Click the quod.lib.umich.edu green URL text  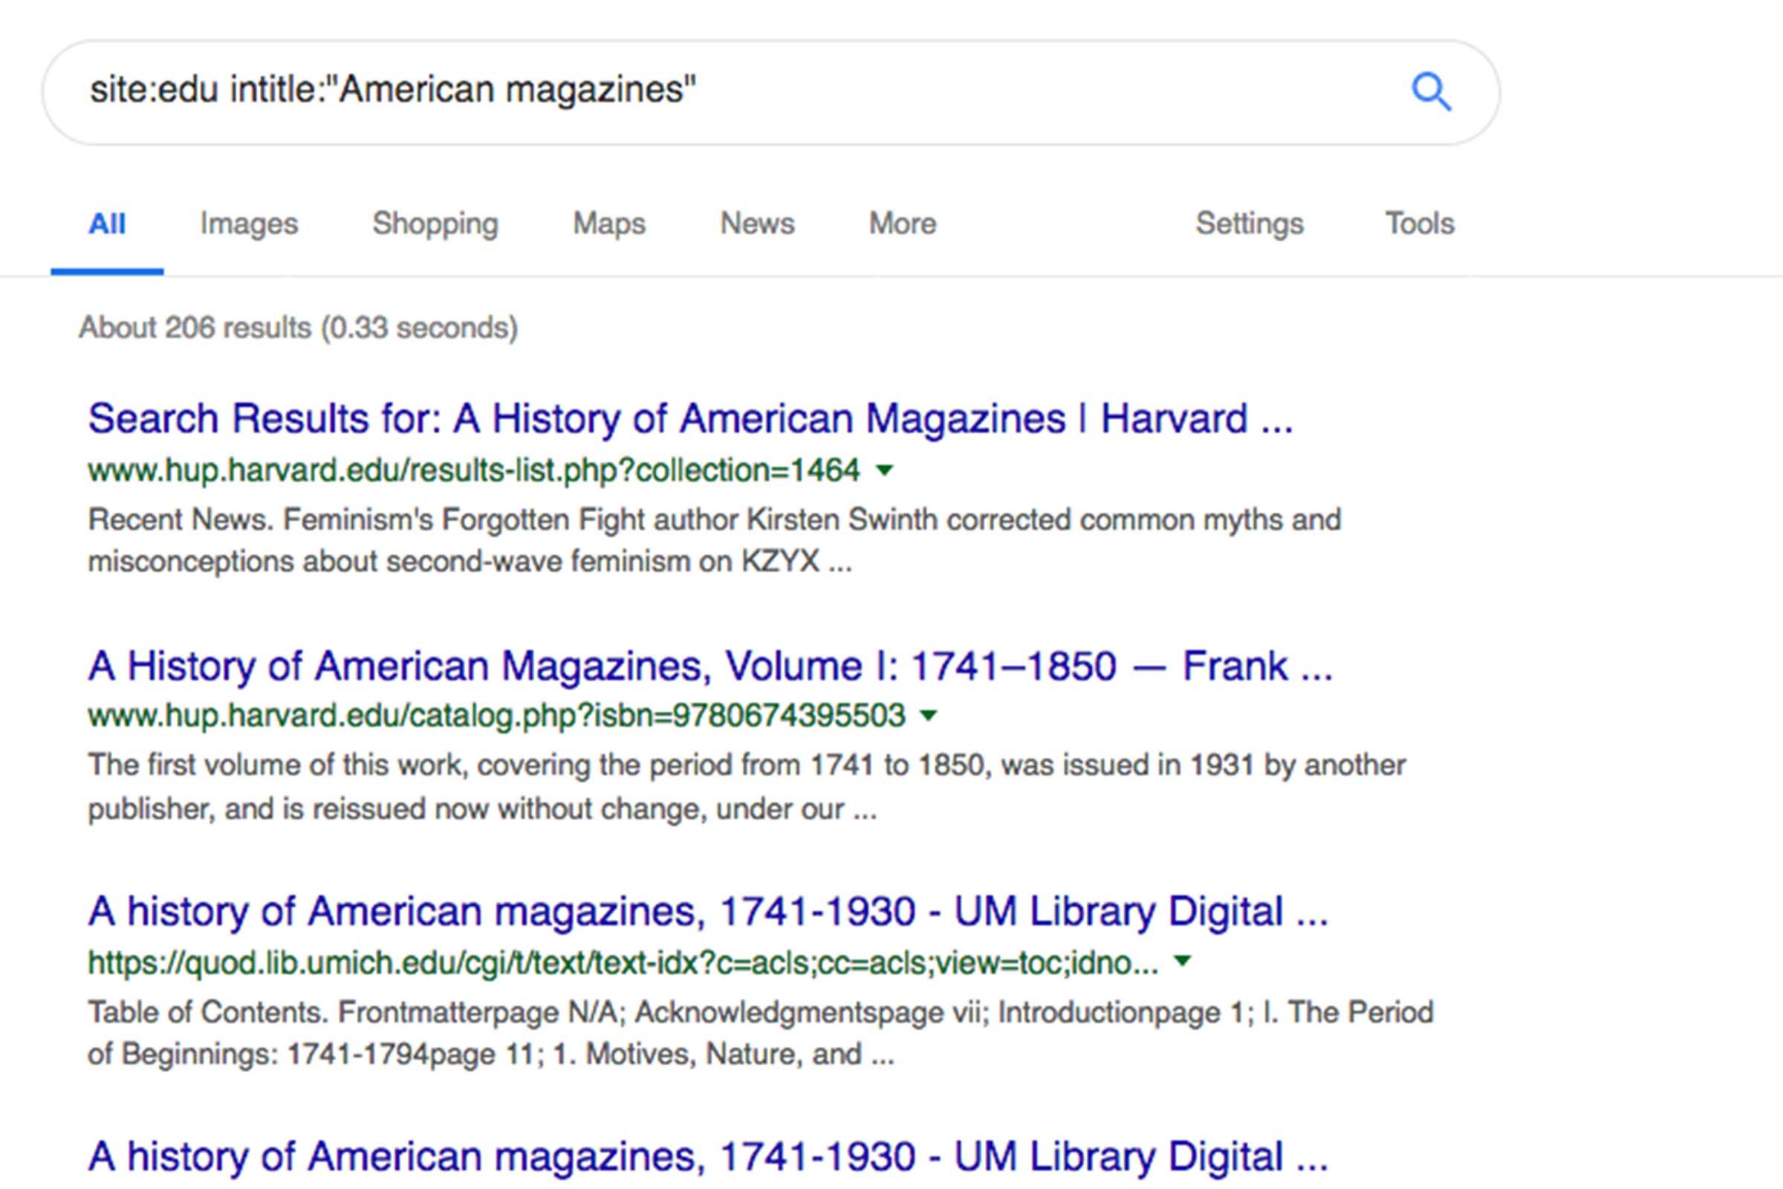[622, 962]
